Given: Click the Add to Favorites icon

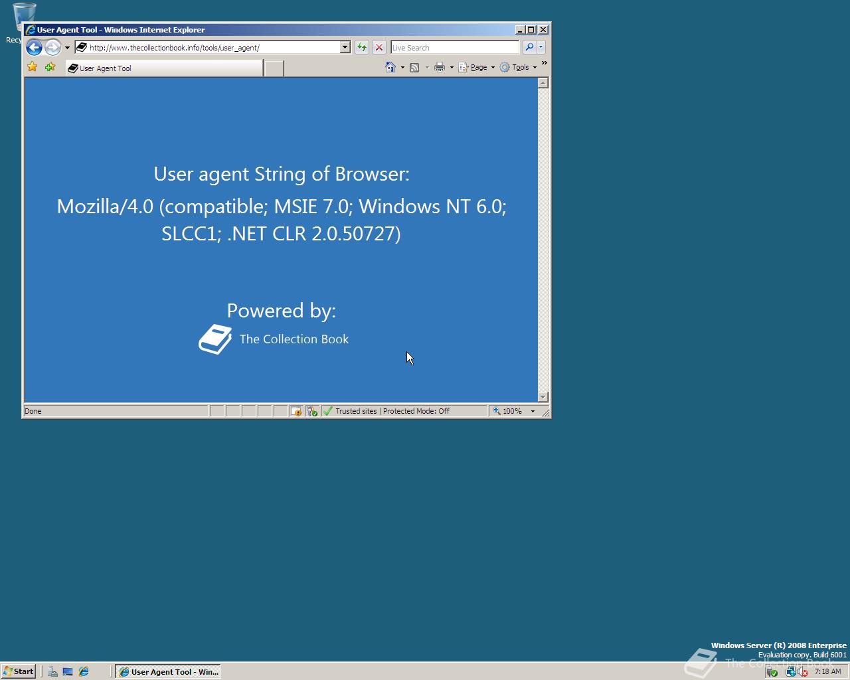Looking at the screenshot, I should pyautogui.click(x=50, y=67).
